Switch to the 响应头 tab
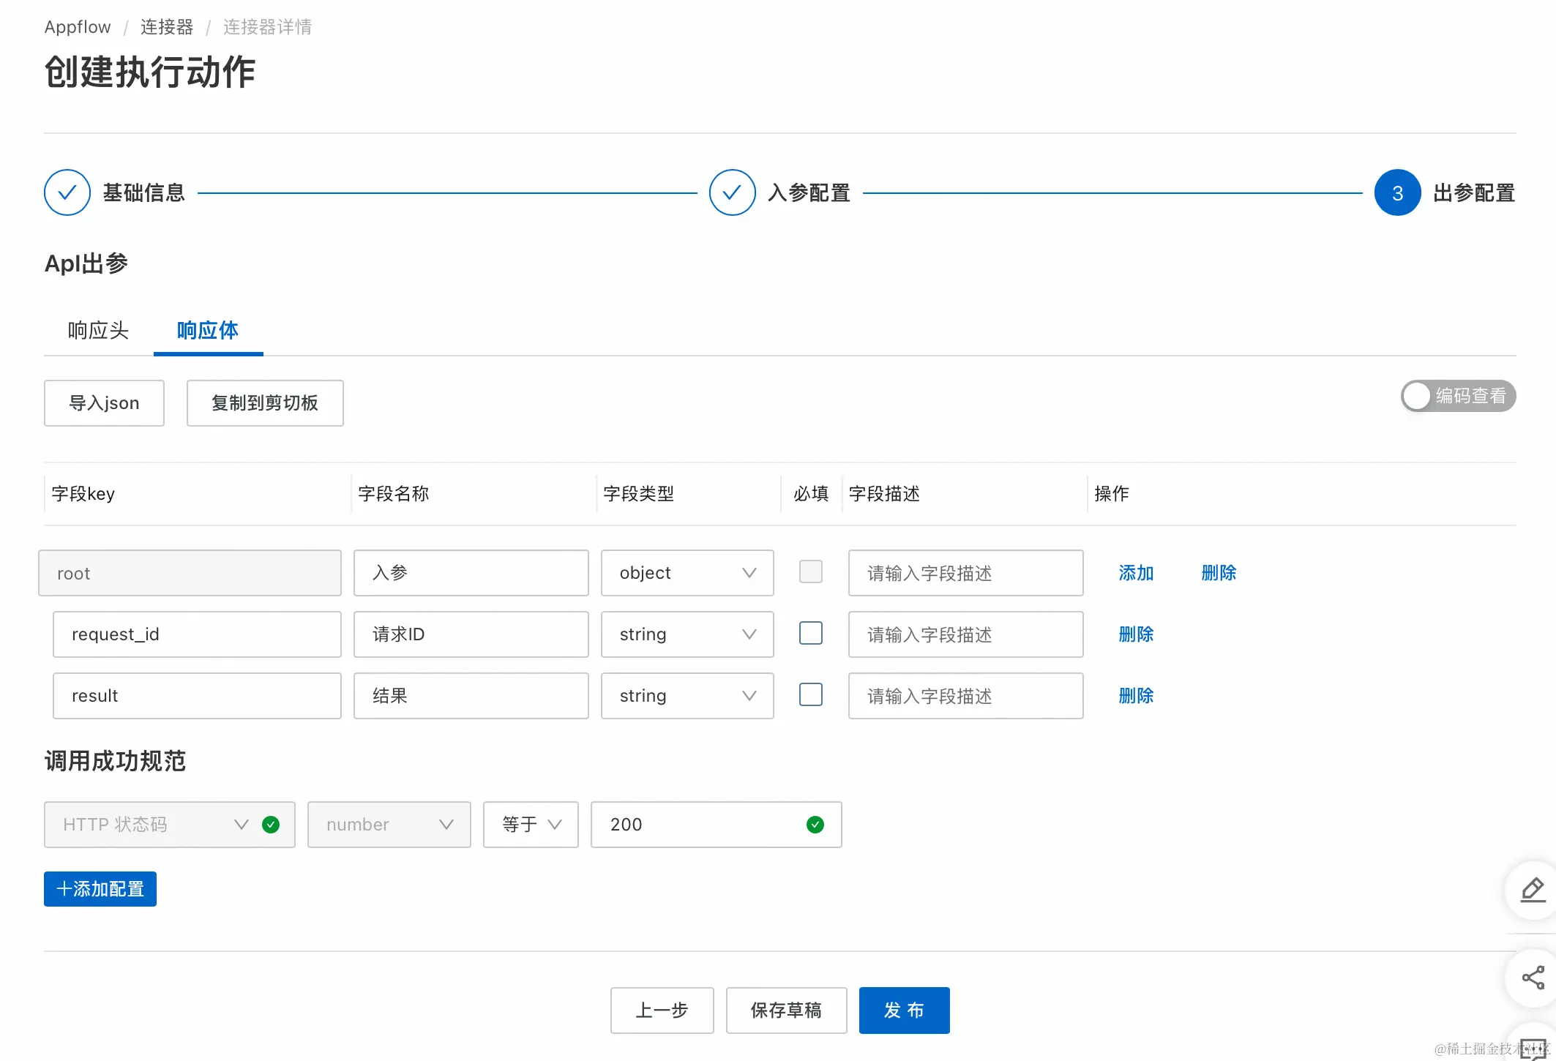Screen dimensions: 1556x1061 pyautogui.click(x=98, y=331)
